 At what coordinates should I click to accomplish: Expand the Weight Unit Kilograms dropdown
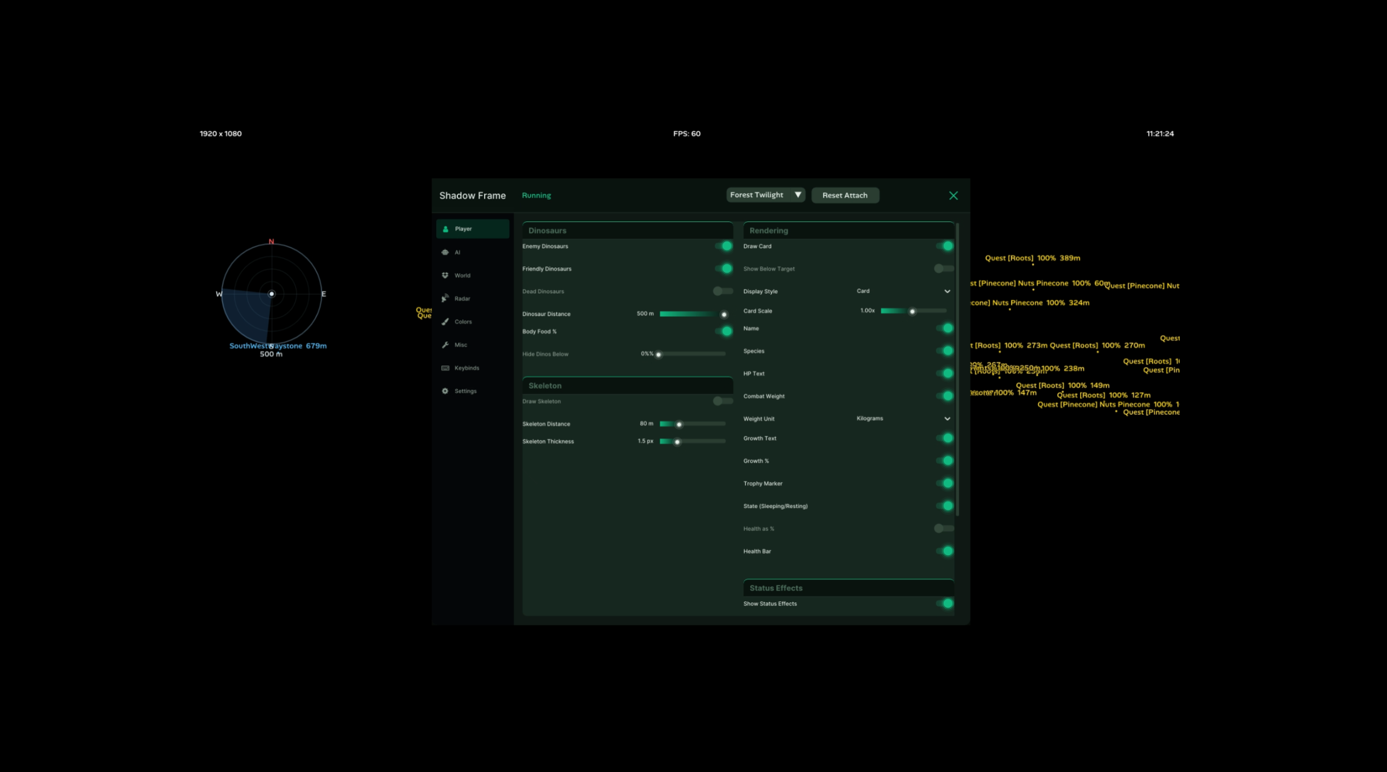pos(903,418)
